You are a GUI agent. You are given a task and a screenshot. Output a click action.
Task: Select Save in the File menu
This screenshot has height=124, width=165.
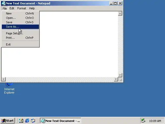(x=20, y=22)
